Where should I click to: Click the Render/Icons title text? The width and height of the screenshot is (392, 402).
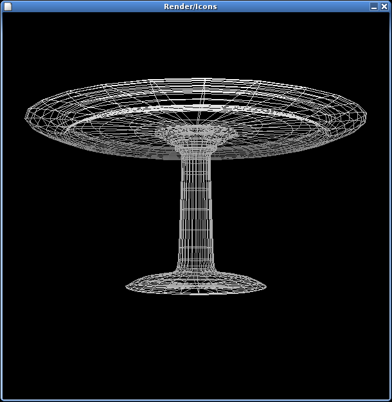point(190,6)
